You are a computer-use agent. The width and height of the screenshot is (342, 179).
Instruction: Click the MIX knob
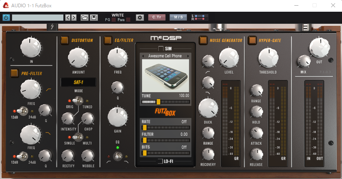[x=304, y=61]
